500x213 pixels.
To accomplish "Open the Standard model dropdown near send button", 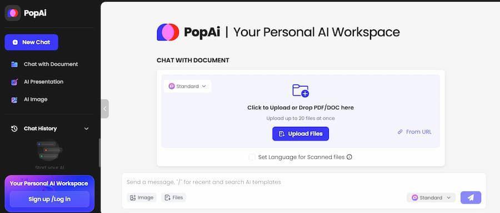I will click(x=431, y=197).
